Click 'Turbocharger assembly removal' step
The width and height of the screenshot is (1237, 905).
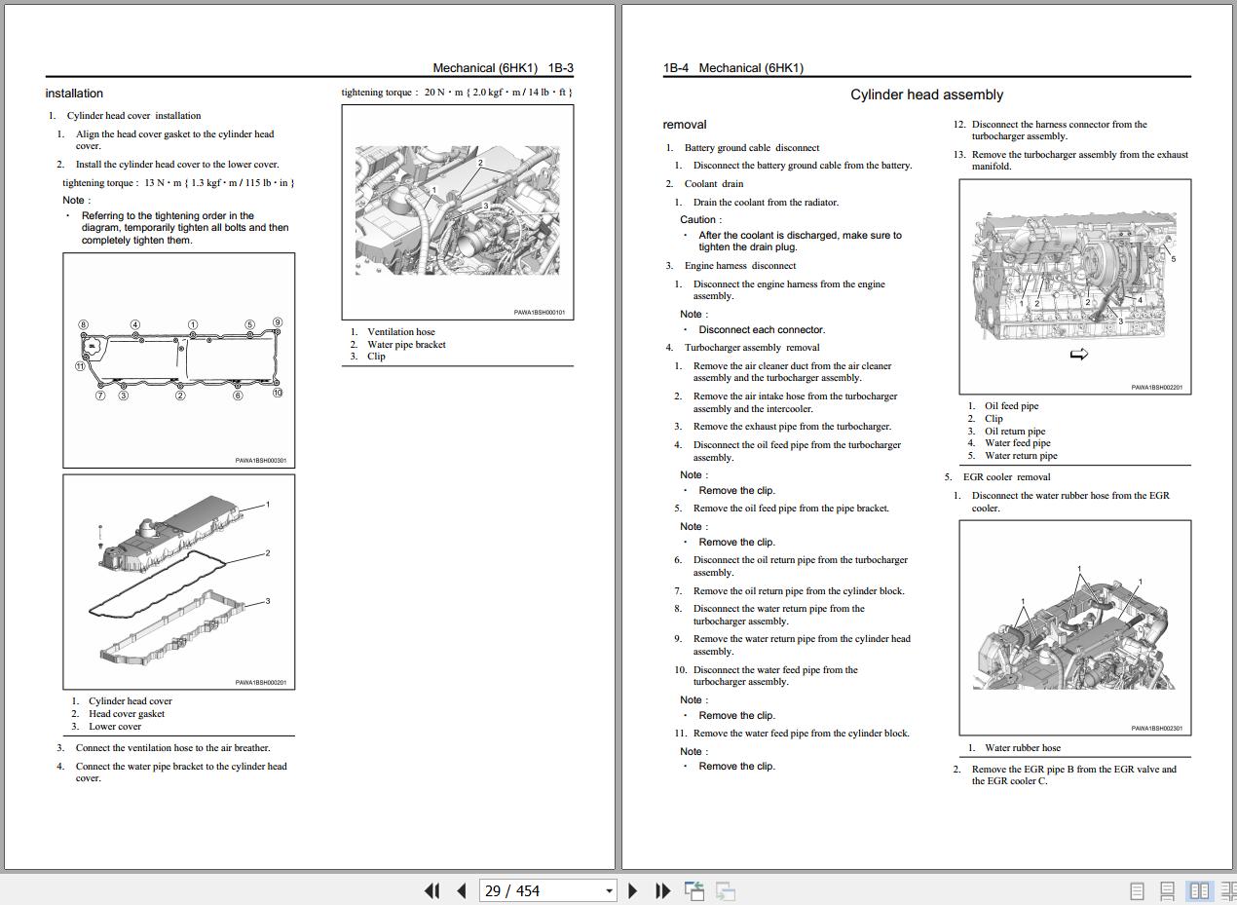pos(752,348)
